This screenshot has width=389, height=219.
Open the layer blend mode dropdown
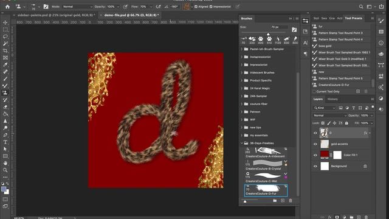(329, 116)
